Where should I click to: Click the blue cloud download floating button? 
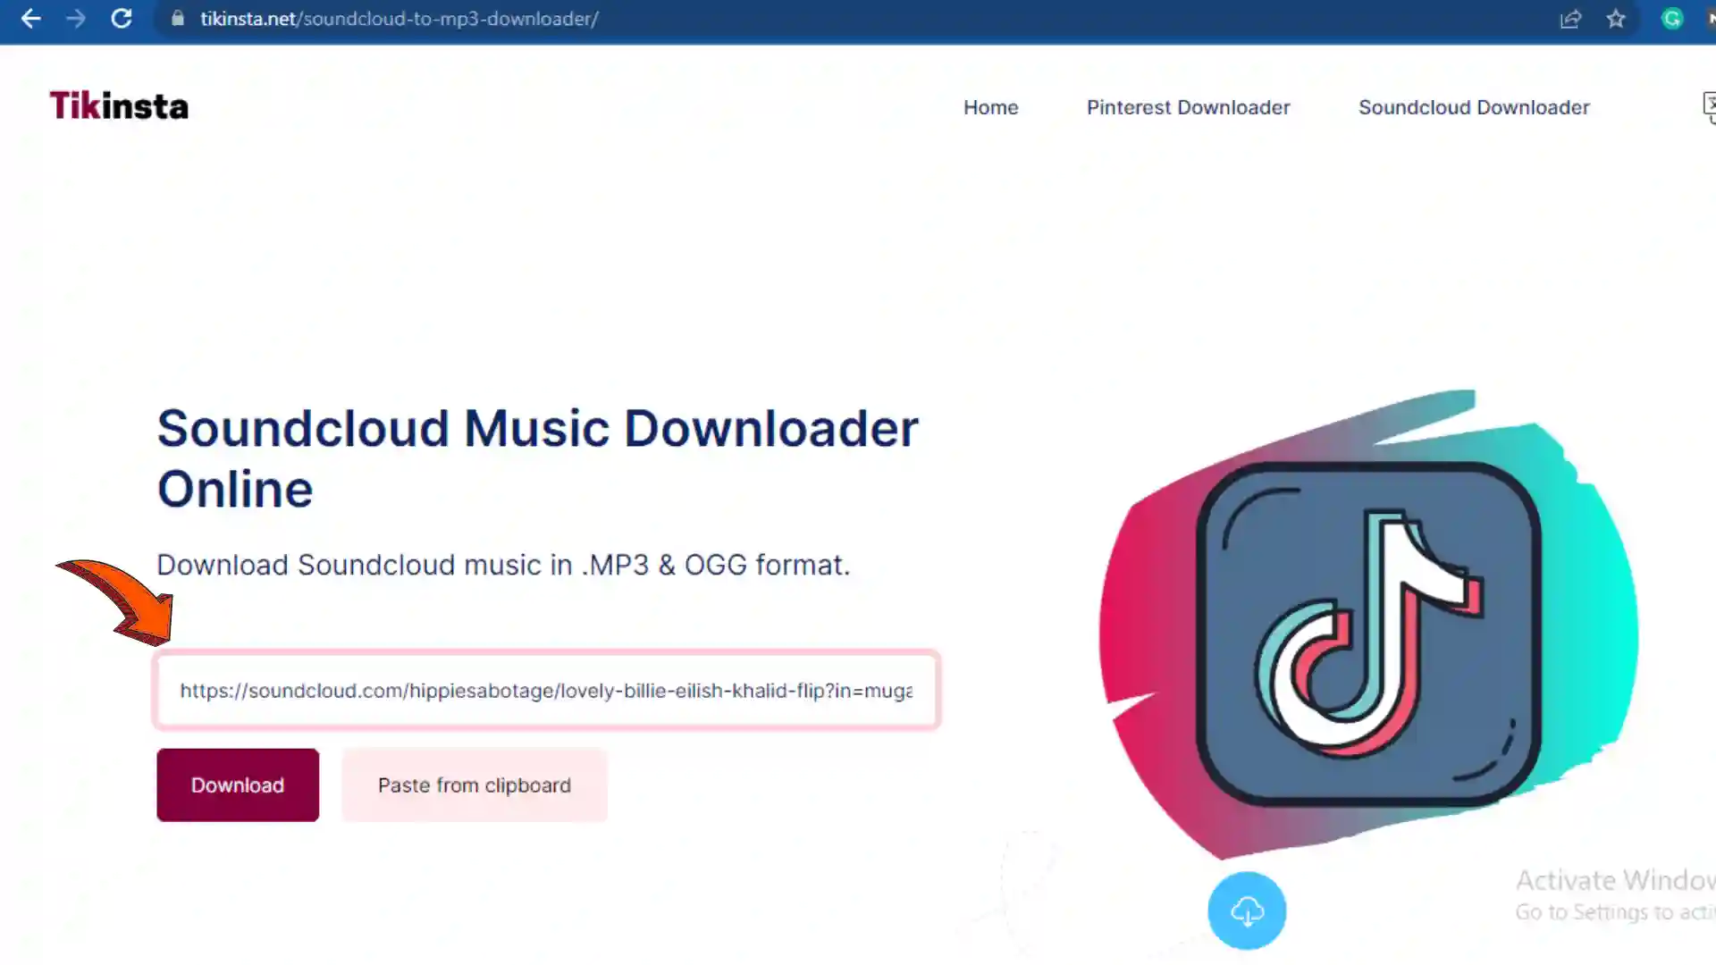tap(1247, 910)
